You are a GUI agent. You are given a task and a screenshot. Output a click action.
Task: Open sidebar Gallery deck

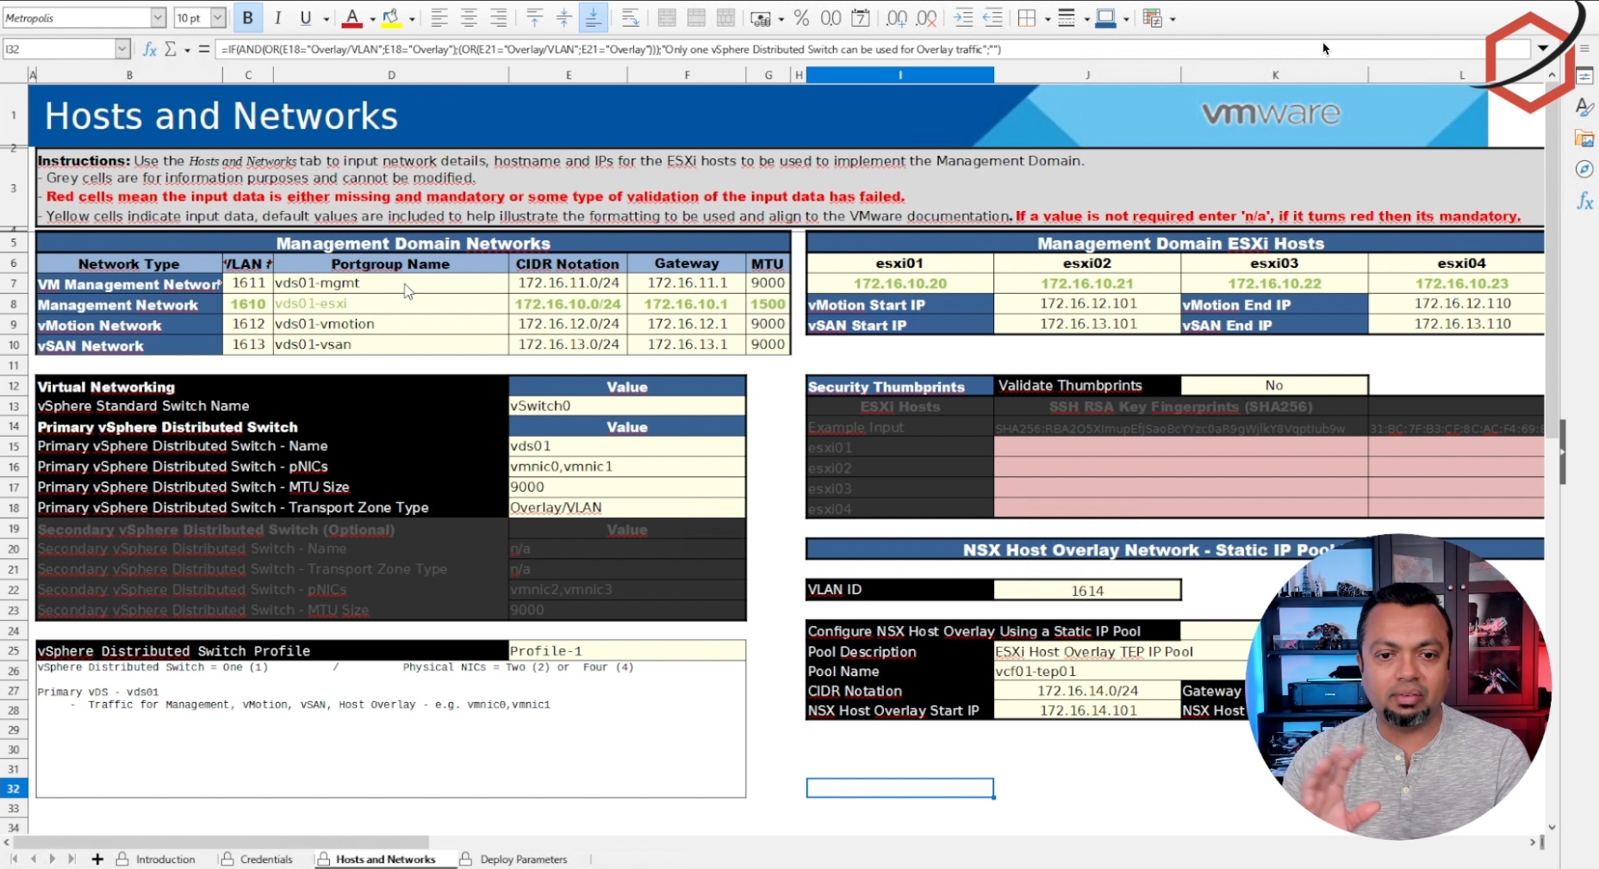[1585, 139]
